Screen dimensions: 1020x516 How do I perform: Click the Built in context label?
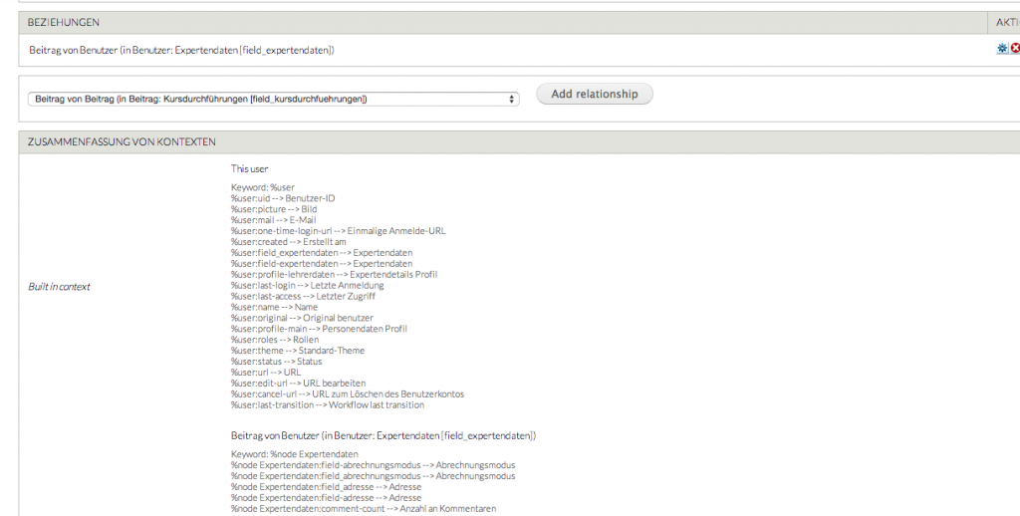(60, 287)
